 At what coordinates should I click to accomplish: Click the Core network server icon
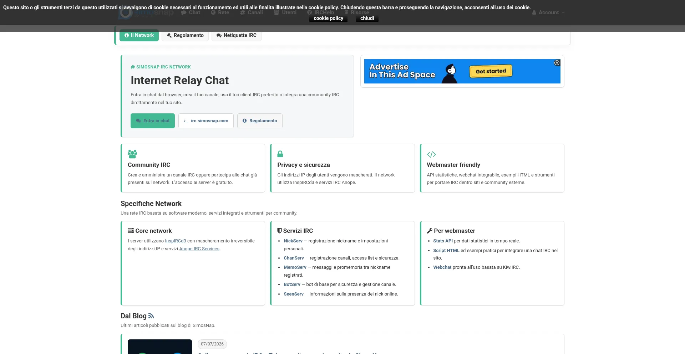click(131, 231)
